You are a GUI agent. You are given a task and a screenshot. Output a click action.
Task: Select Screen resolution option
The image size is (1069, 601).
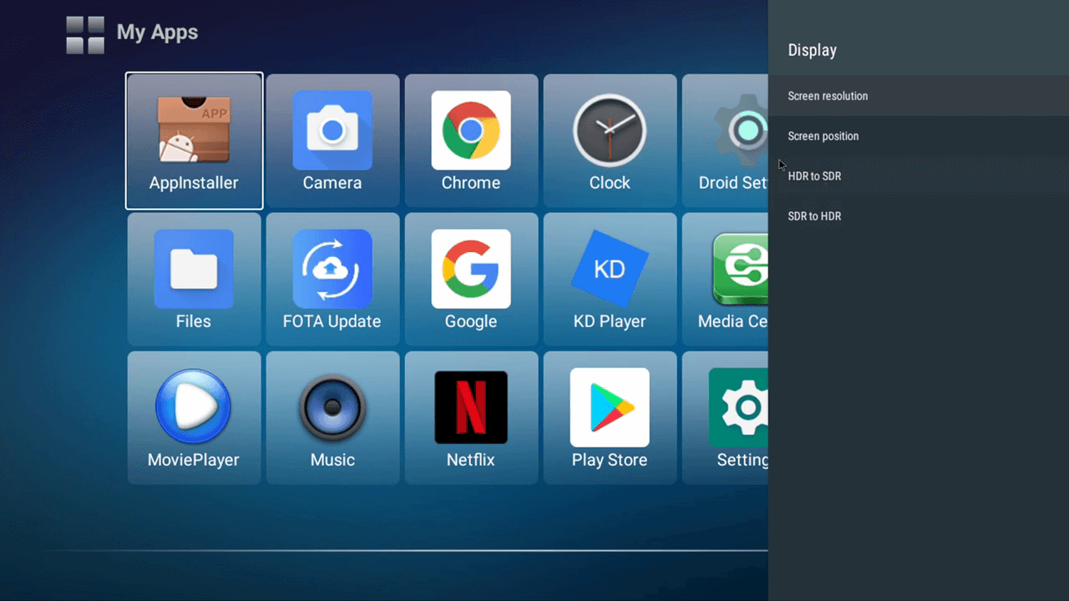(x=919, y=96)
